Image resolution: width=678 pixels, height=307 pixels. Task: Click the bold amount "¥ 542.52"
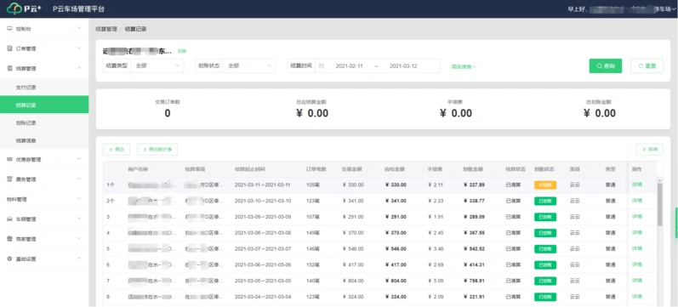coord(474,248)
